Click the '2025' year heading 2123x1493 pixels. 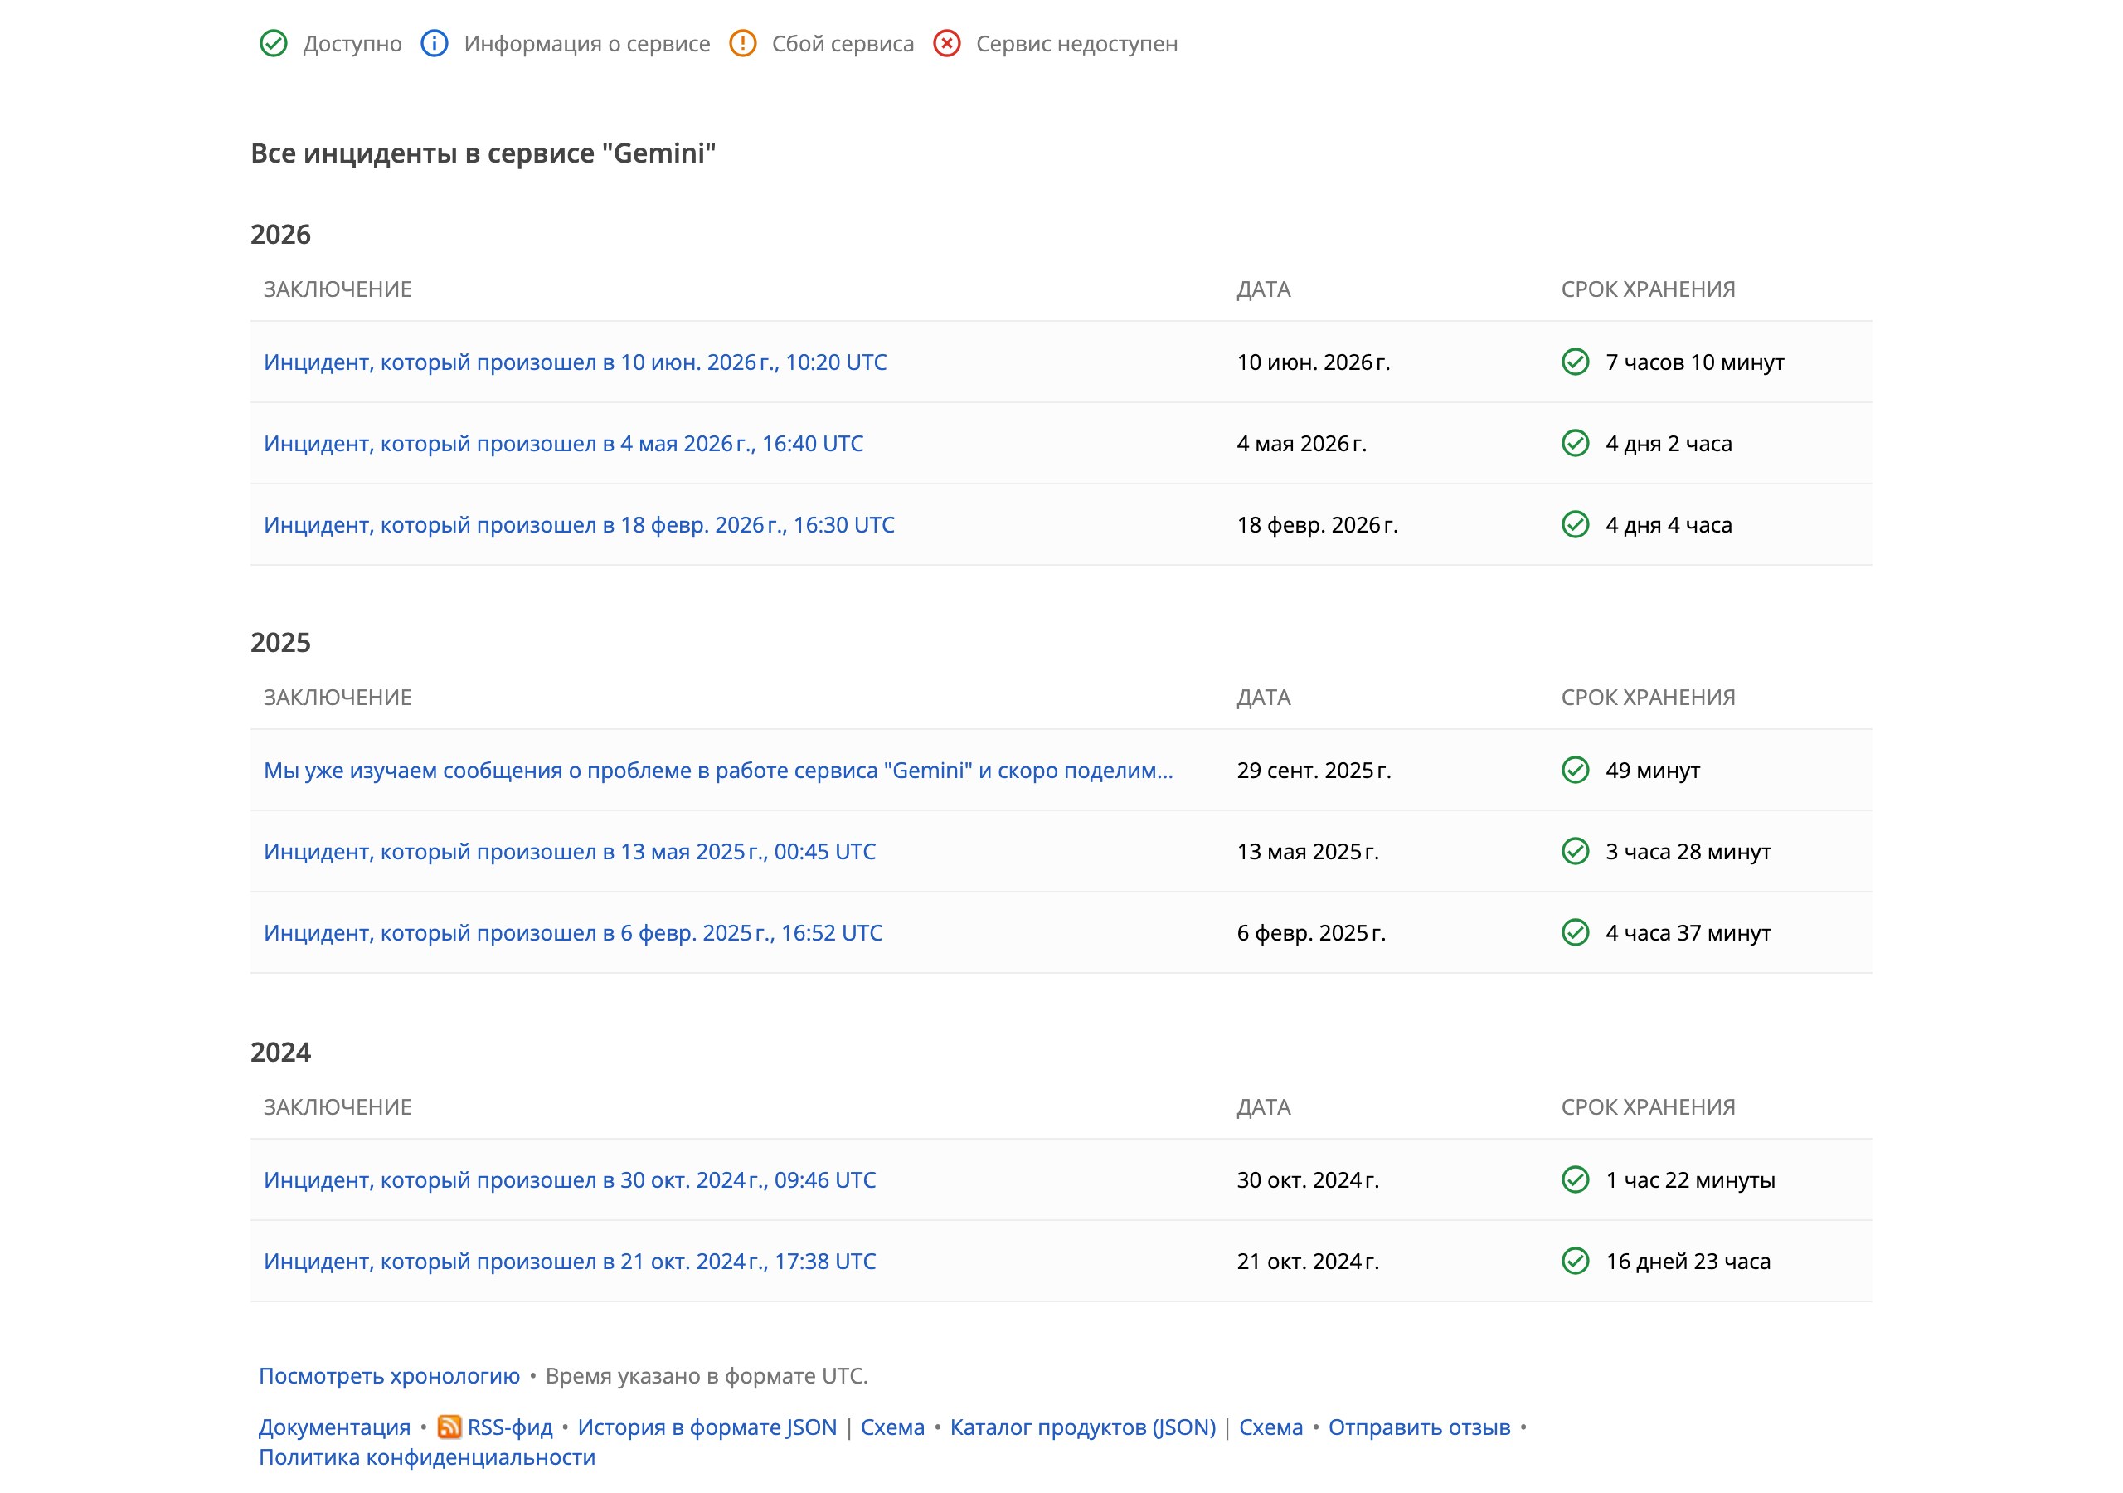pyautogui.click(x=281, y=642)
